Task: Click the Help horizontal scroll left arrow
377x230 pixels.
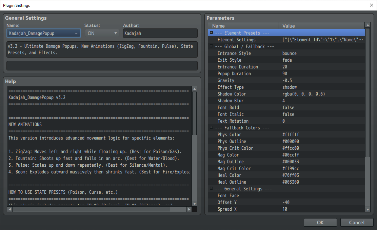Action: pos(9,209)
